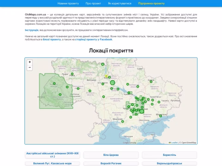Open the Про проект menu item
Image resolution: width=222 pixels, height=166 pixels.
pos(93,3)
